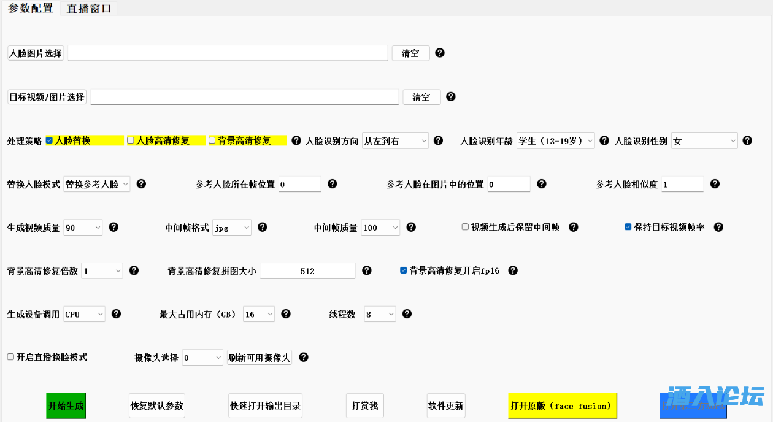This screenshot has height=422, width=773.
Task: Click help icon after 人脸识别方向 dropdown
Action: tap(438, 140)
